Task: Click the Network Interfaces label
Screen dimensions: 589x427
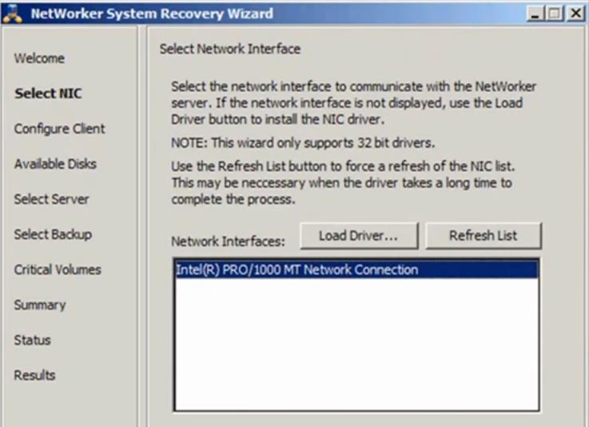Action: (x=228, y=241)
